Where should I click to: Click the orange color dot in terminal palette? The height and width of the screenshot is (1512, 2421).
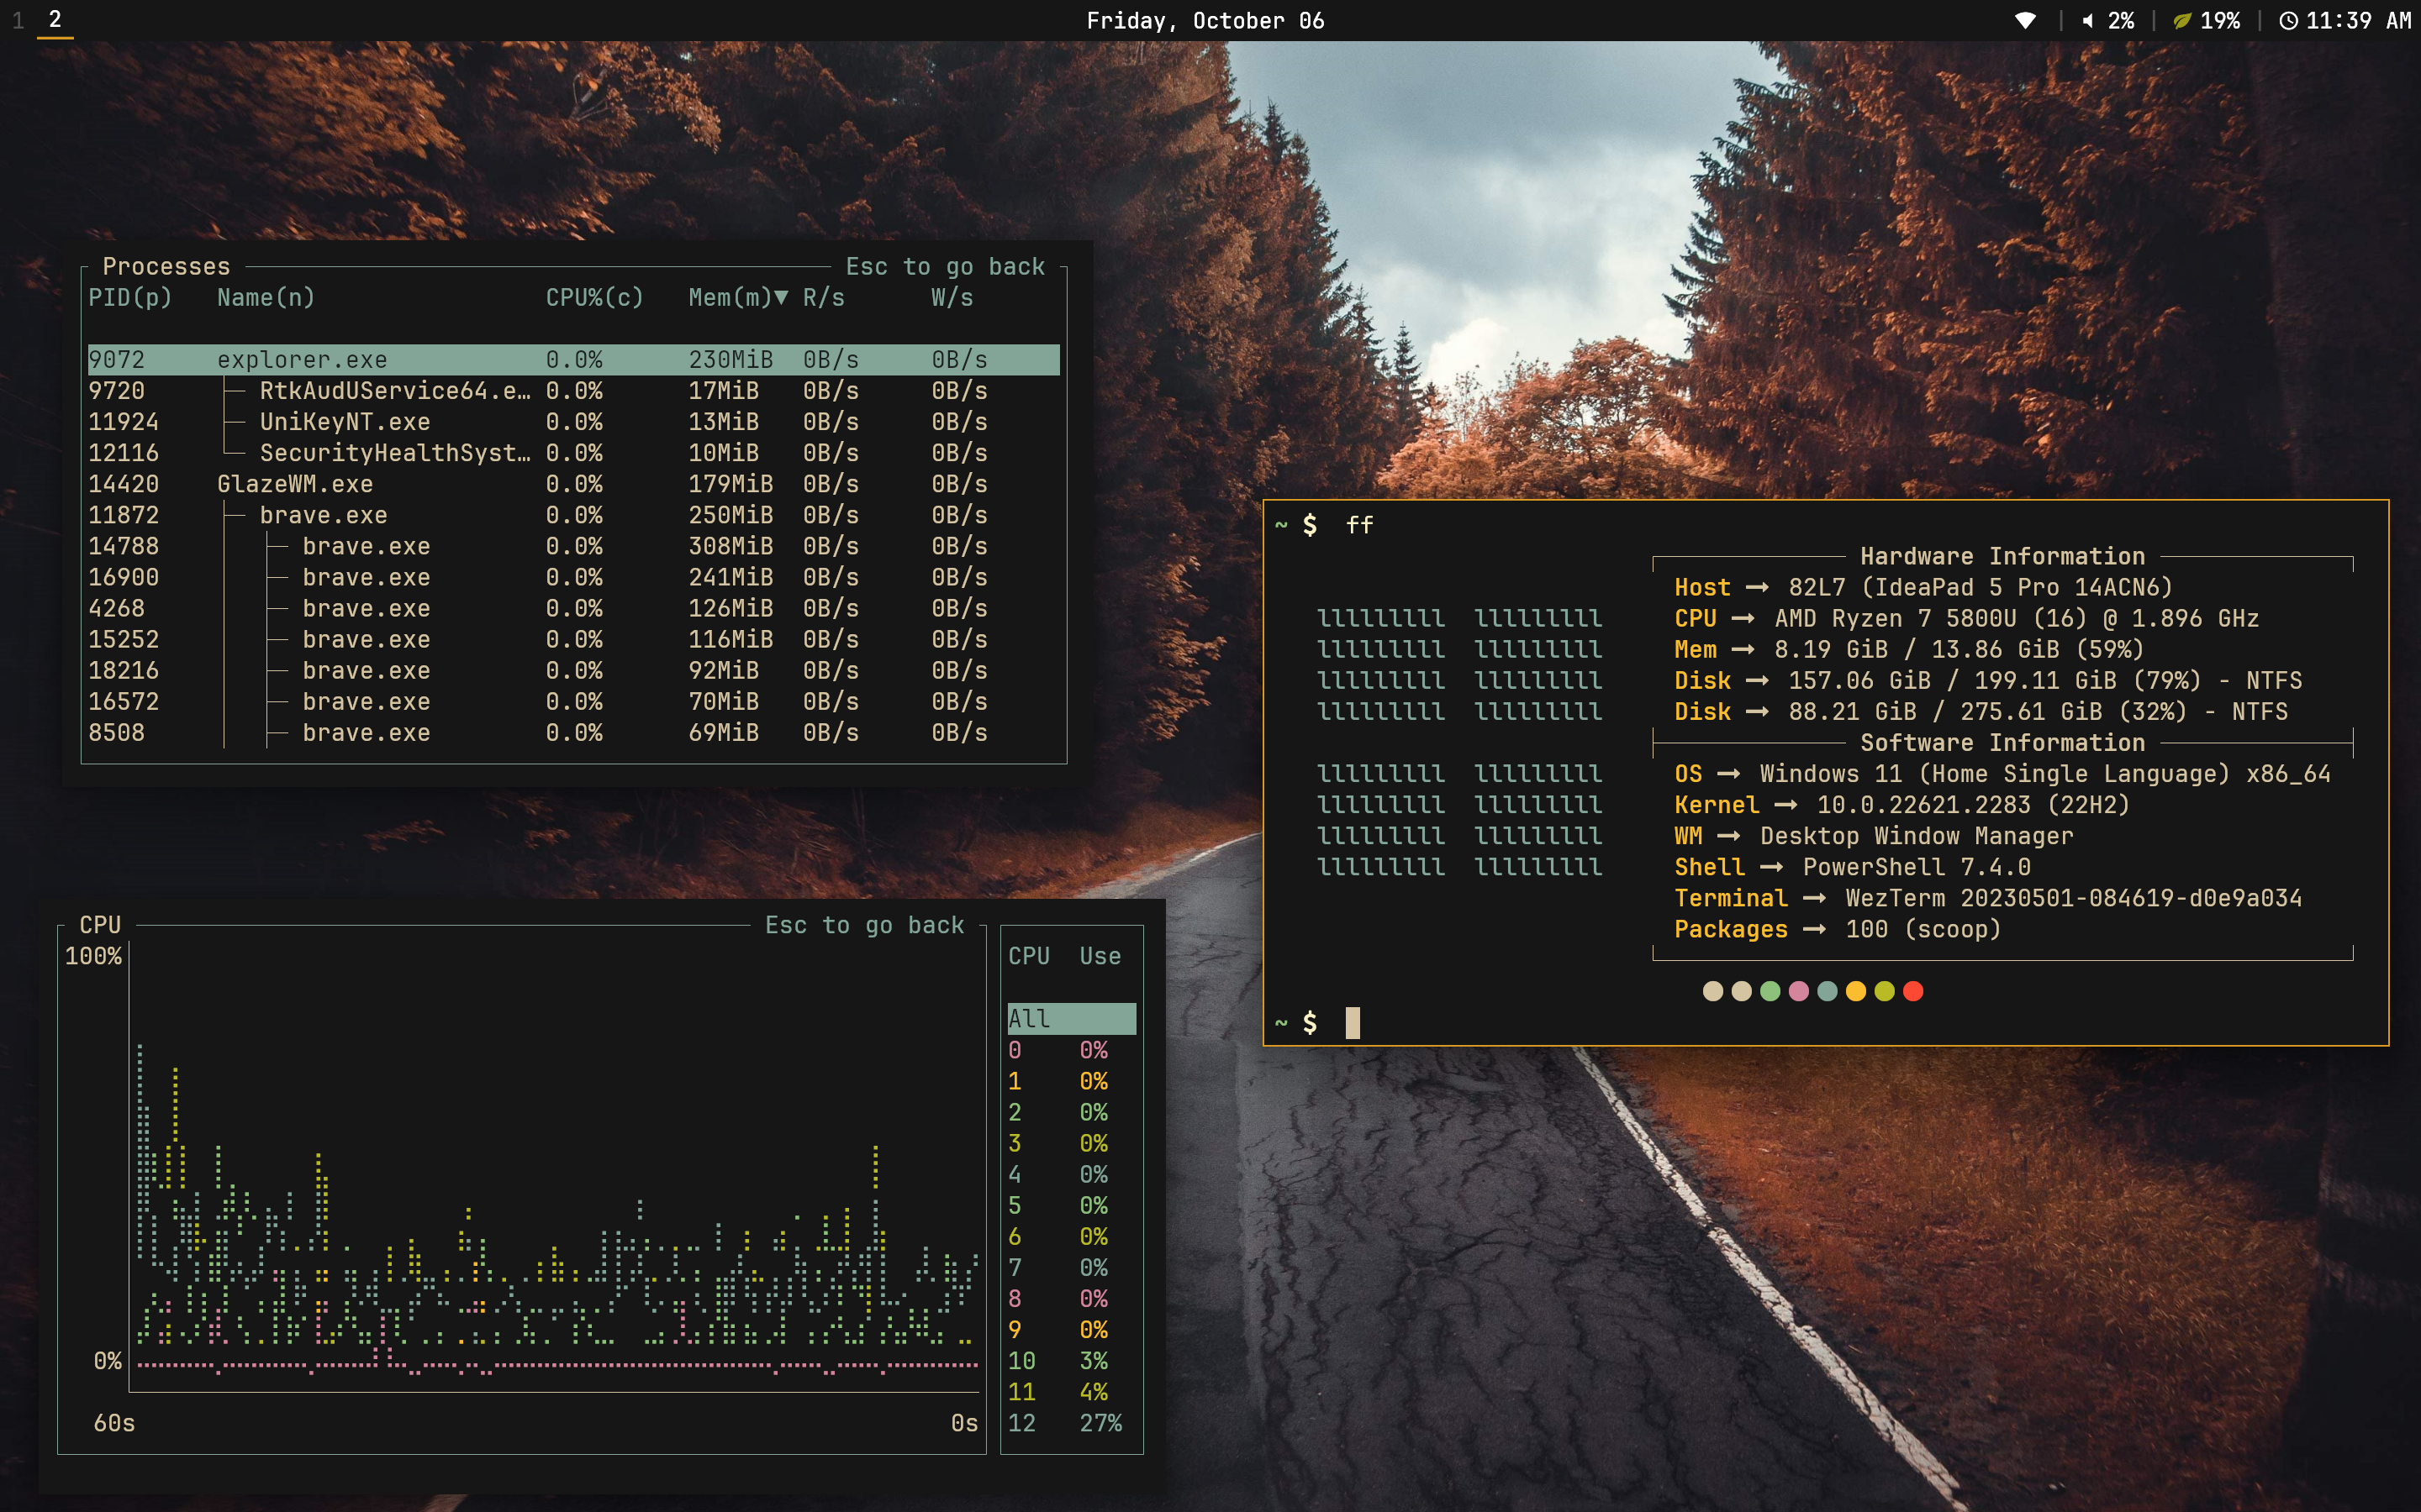[1856, 991]
